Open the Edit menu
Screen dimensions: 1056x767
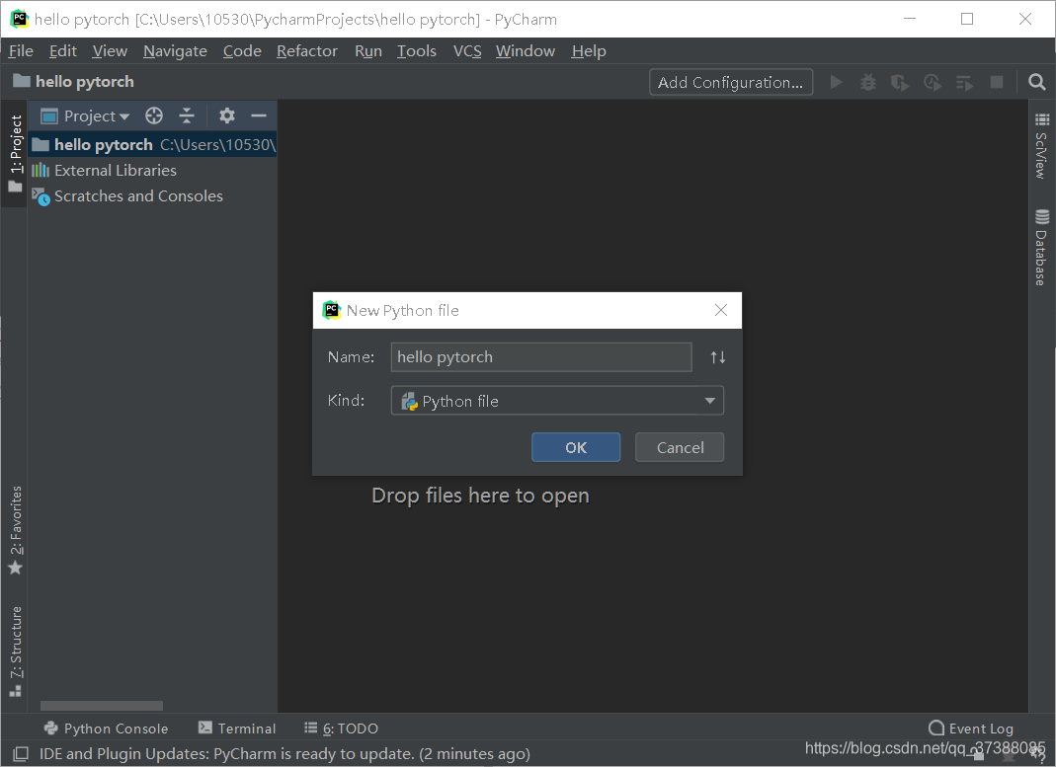coord(62,51)
